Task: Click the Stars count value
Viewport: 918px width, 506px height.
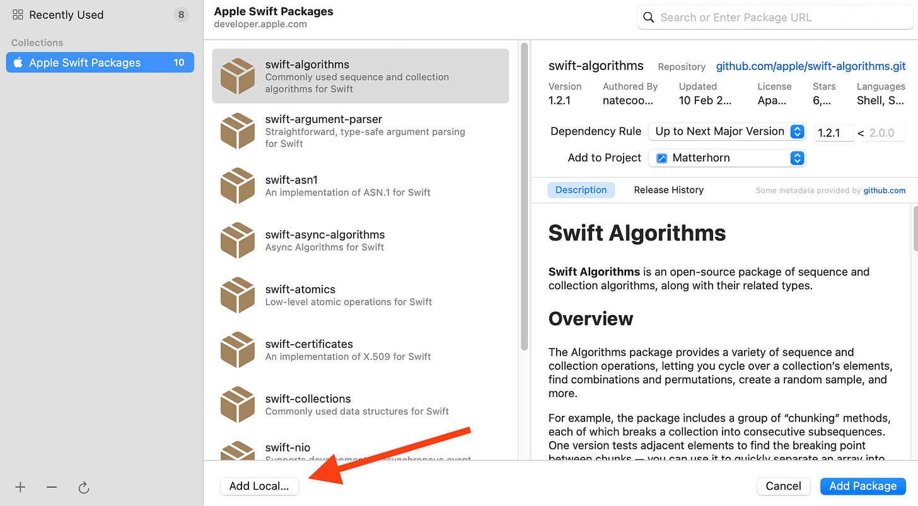Action: click(822, 100)
